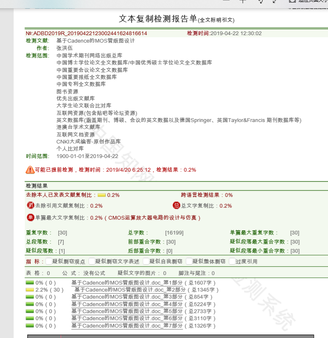Open the 第1部分 document link
Image resolution: width=328 pixels, height=338 pixels.
click(127, 283)
